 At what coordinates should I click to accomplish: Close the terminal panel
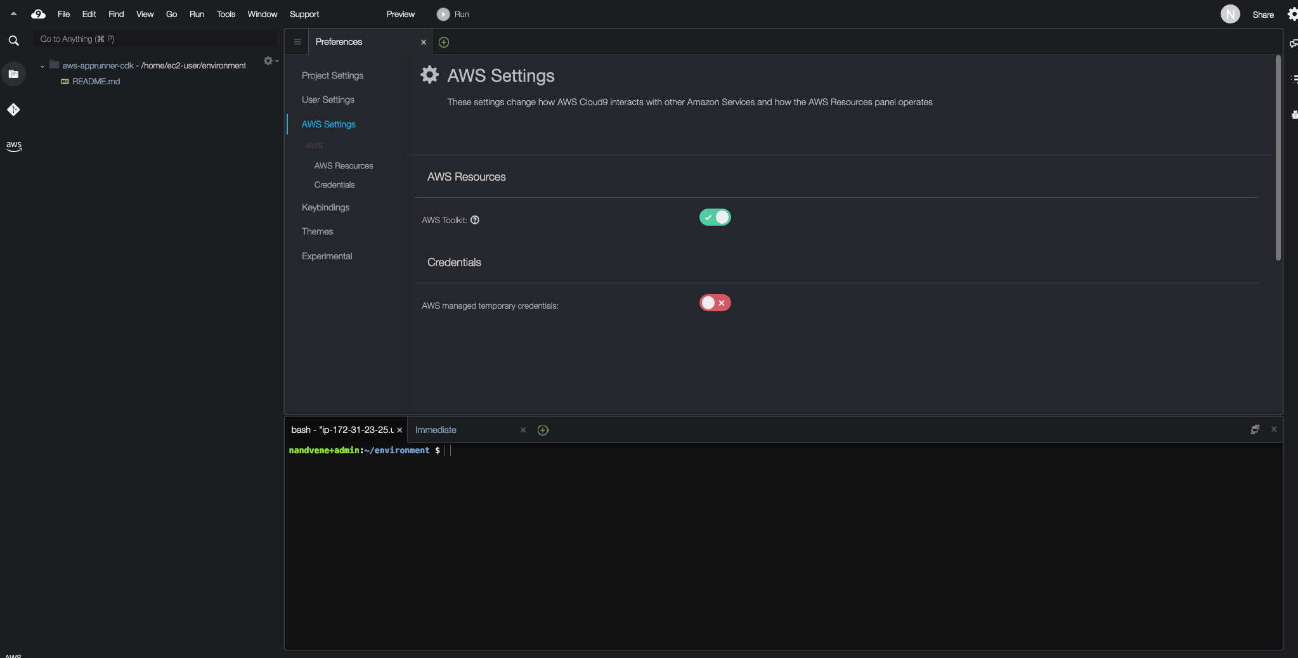tap(1274, 429)
